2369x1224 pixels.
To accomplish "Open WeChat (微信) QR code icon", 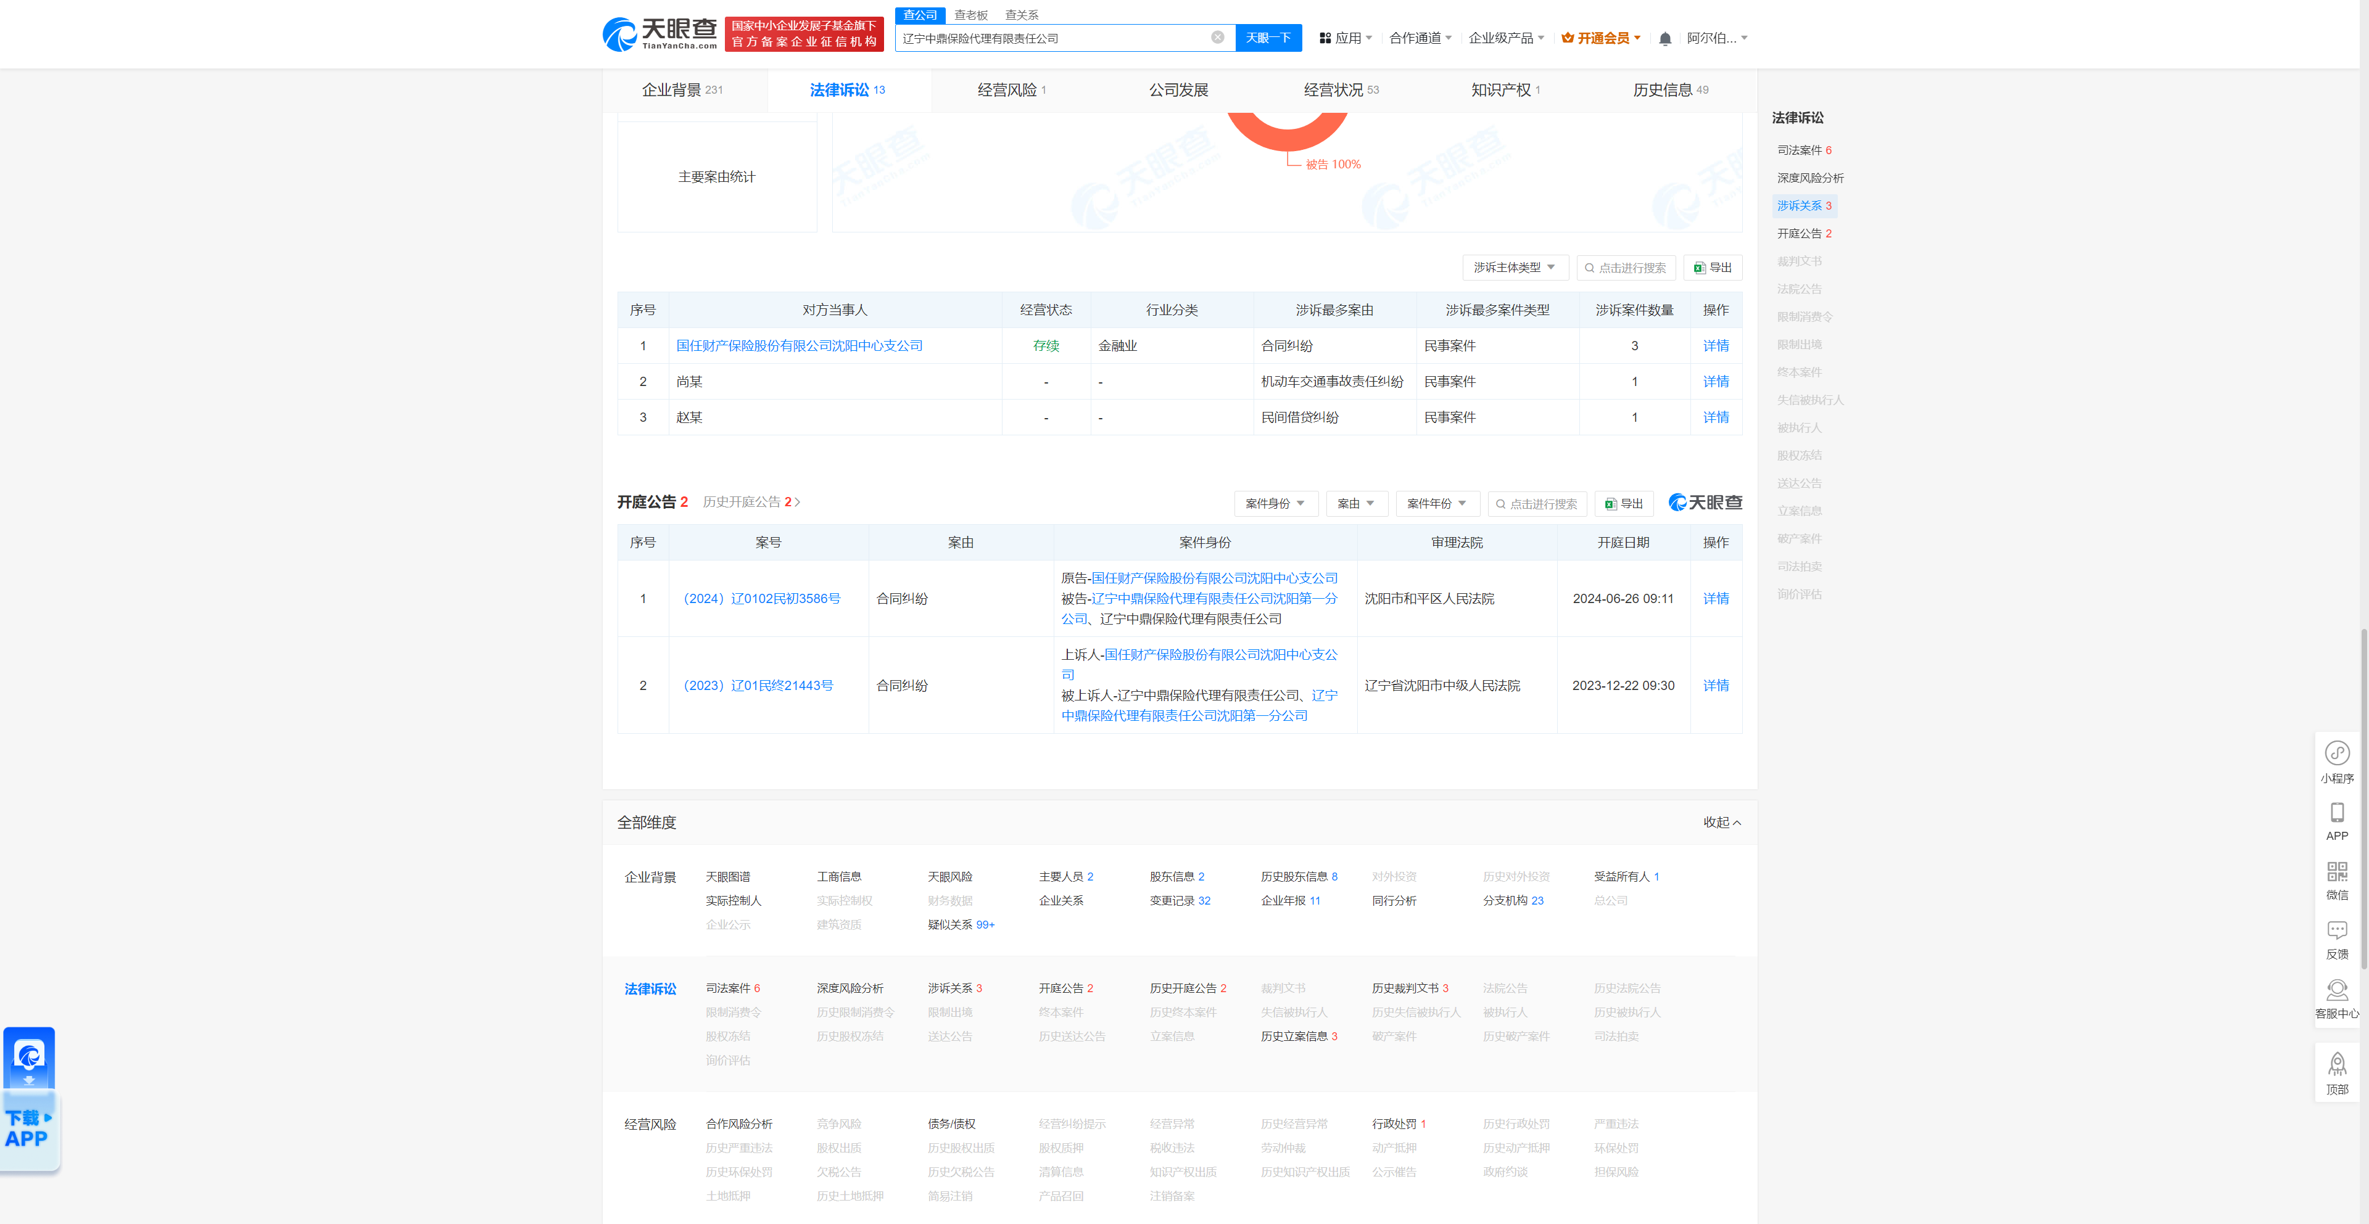I will [2337, 871].
